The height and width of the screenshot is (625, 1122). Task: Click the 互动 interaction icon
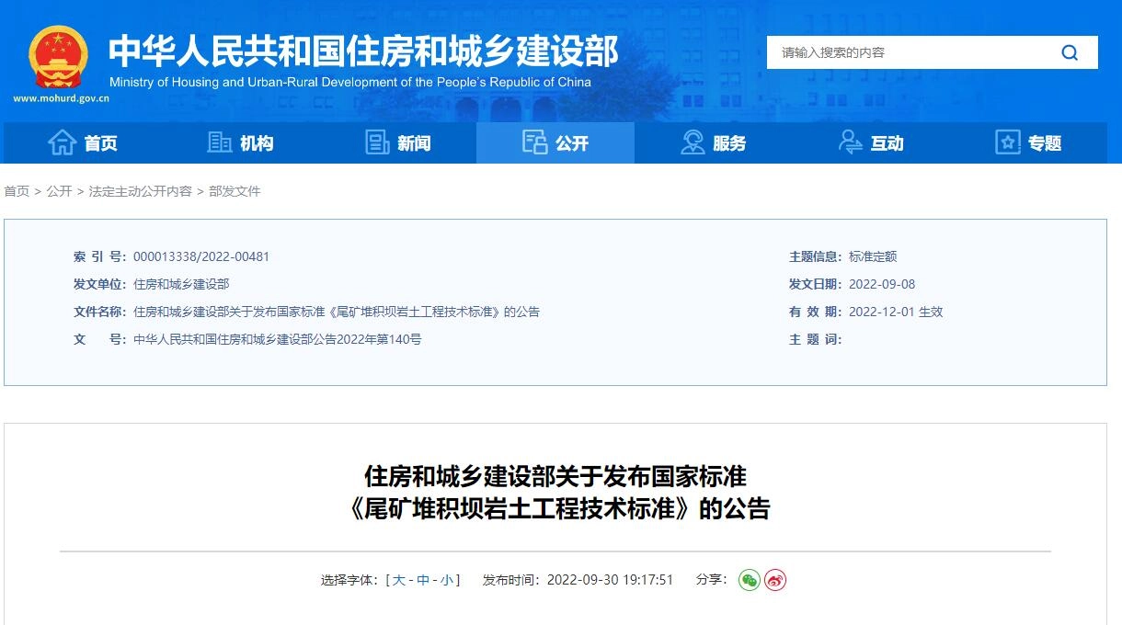849,142
